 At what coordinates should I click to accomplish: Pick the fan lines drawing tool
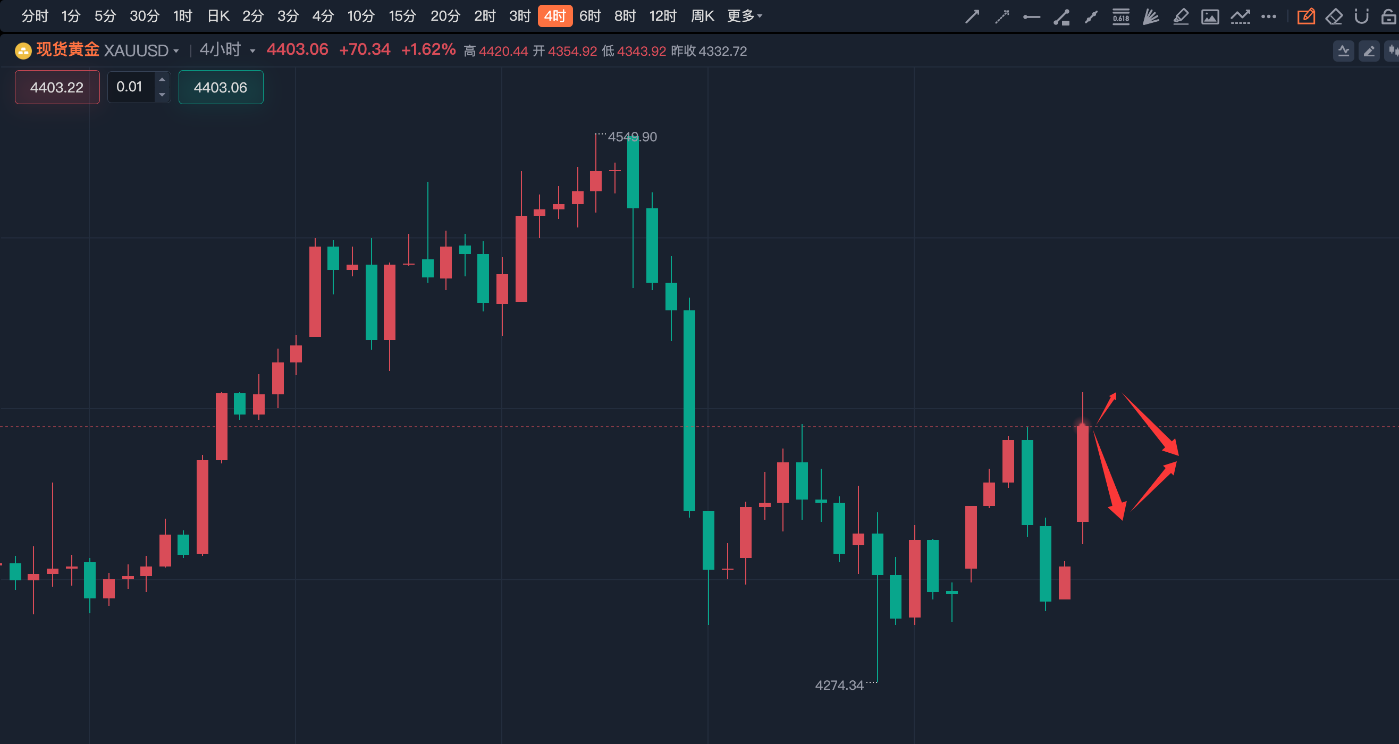[x=1151, y=17]
